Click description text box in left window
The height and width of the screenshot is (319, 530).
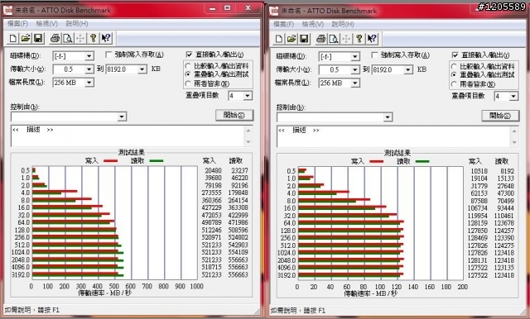(x=128, y=136)
